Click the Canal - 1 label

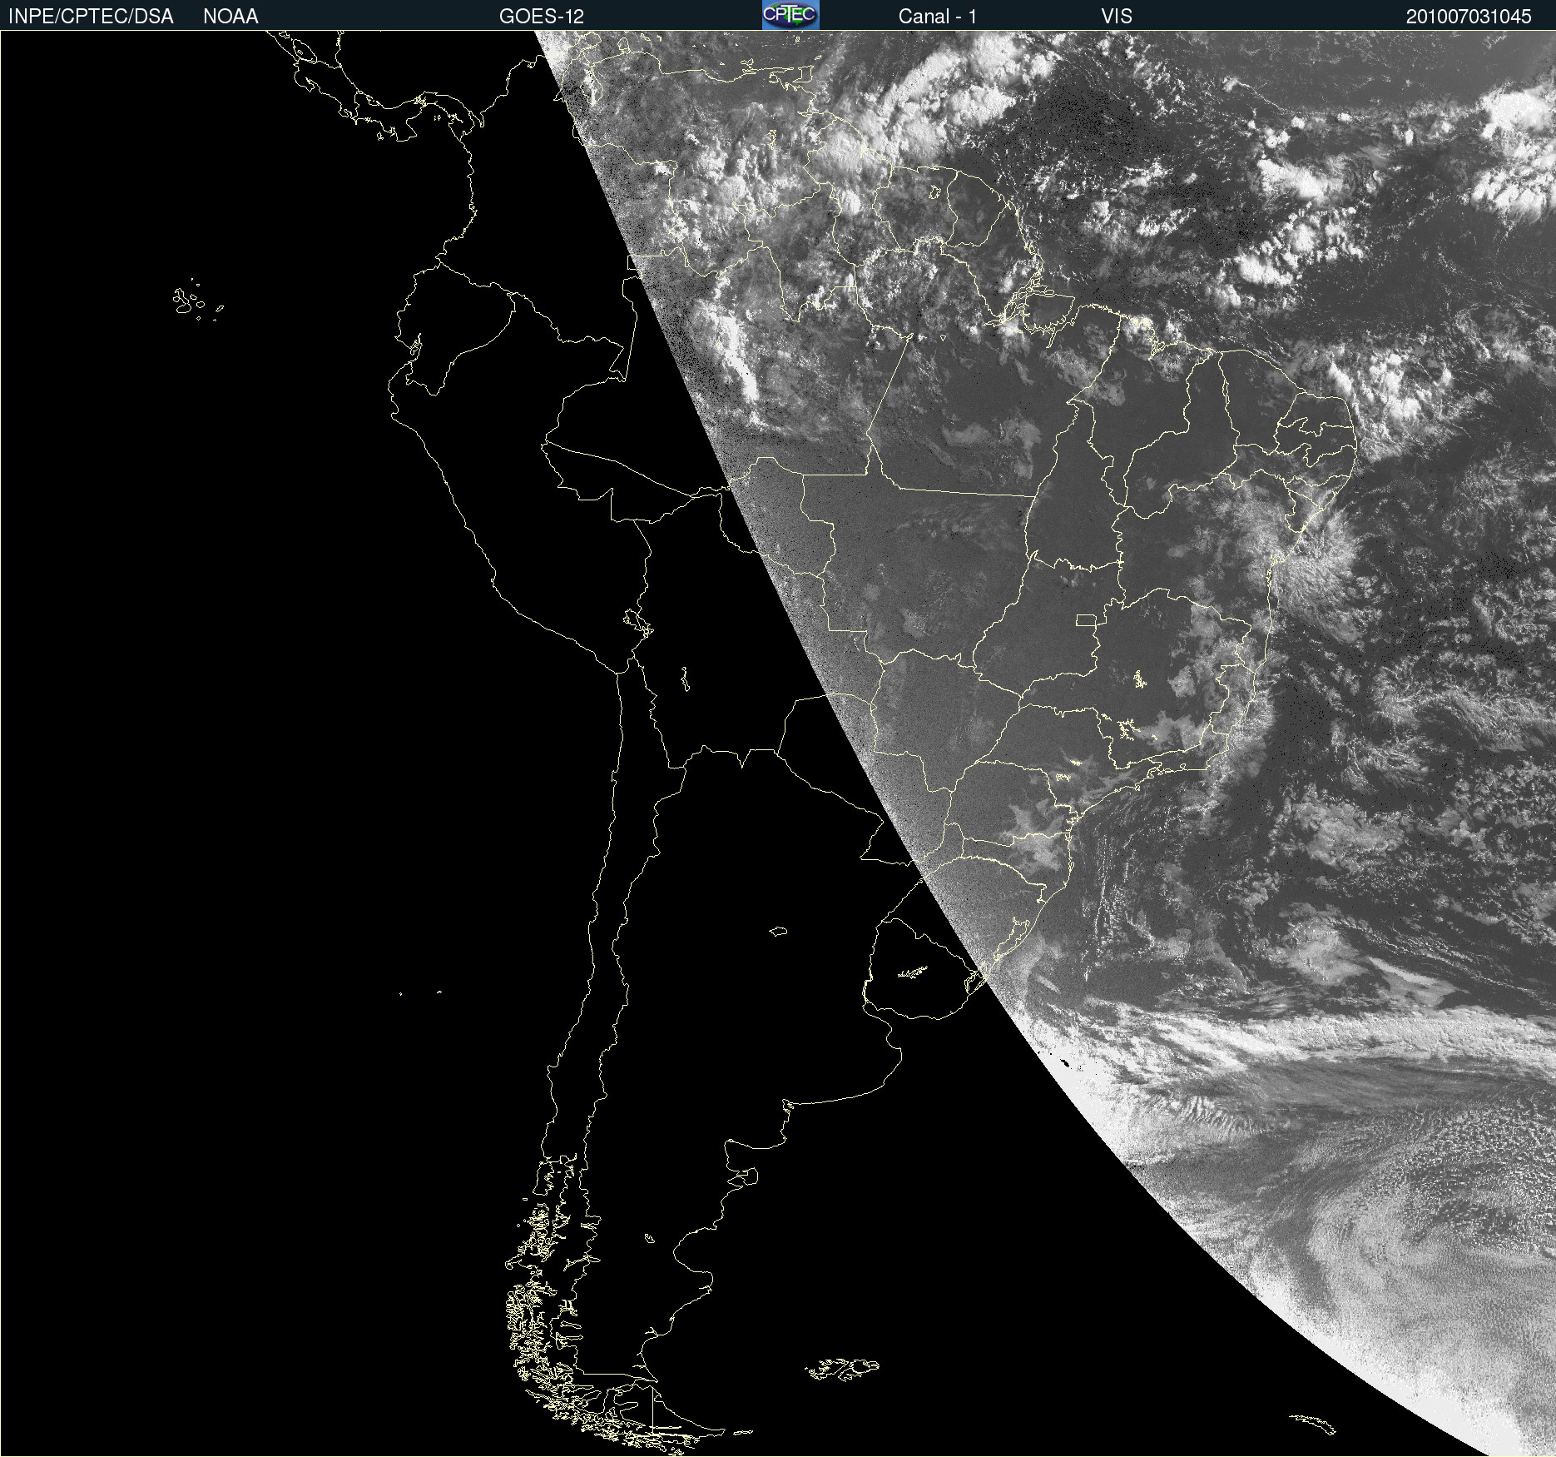(x=938, y=17)
